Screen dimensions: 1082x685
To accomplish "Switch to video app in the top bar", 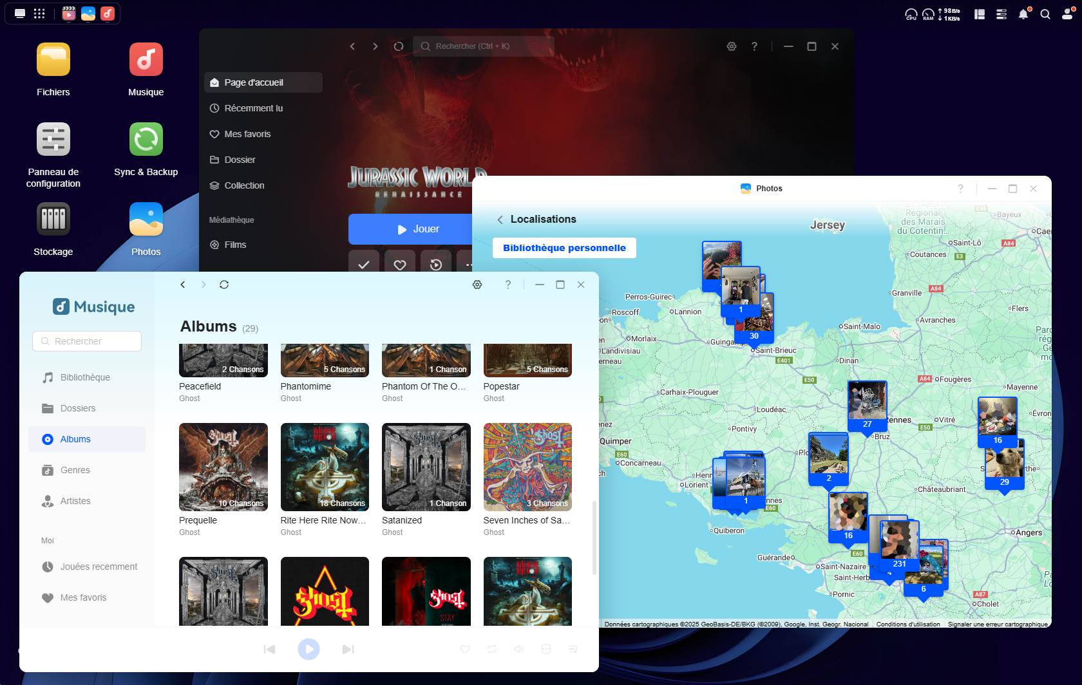I will [x=69, y=14].
